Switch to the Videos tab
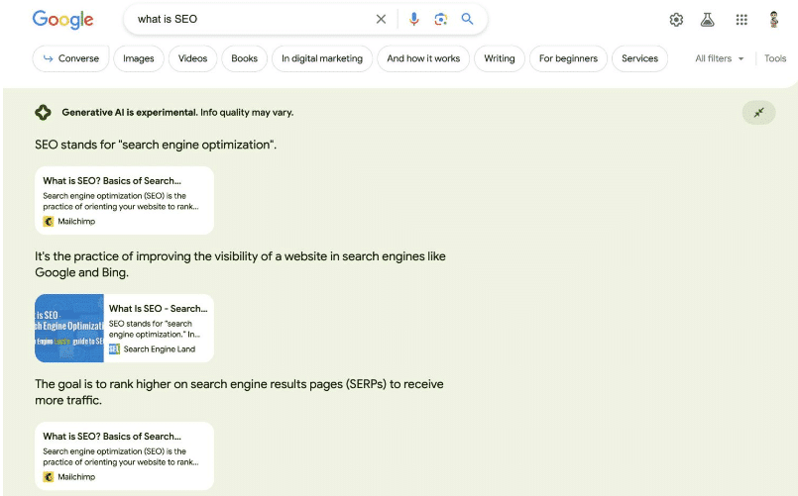798x496 pixels. [192, 58]
